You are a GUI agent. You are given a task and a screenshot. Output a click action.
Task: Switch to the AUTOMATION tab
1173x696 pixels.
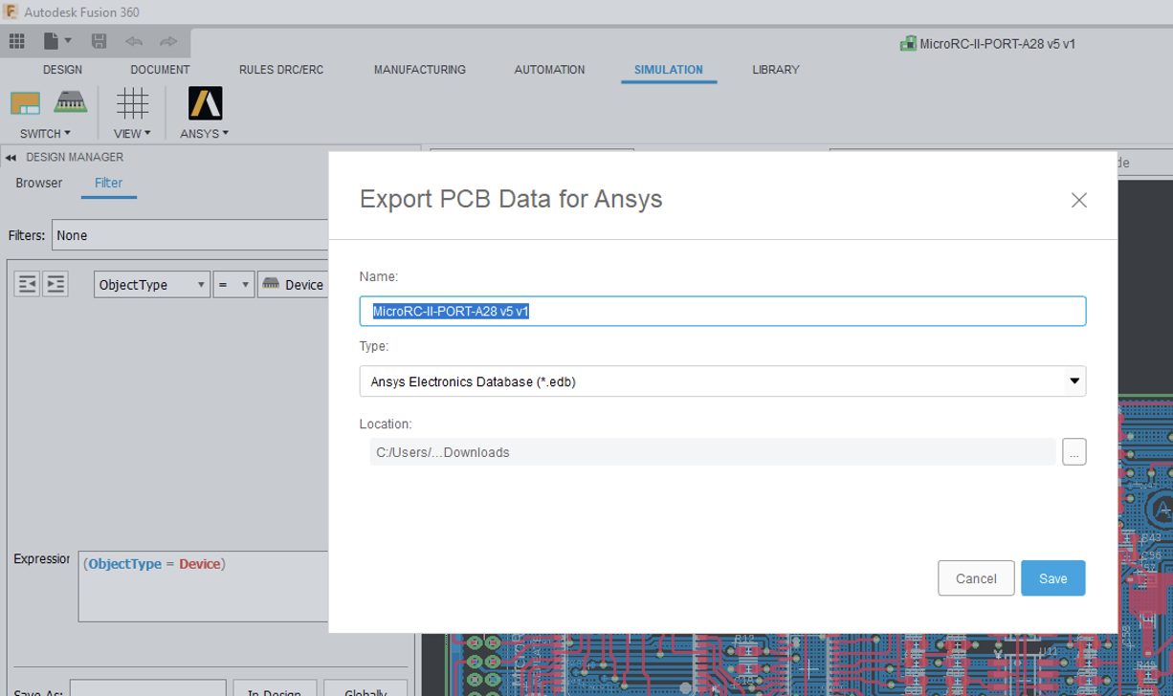click(549, 70)
